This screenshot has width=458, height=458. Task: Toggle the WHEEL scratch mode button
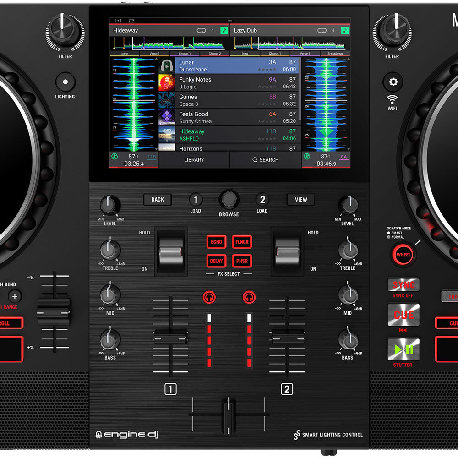[x=403, y=255]
